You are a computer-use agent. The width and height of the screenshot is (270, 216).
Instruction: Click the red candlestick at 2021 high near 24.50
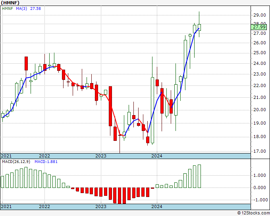[26, 63]
